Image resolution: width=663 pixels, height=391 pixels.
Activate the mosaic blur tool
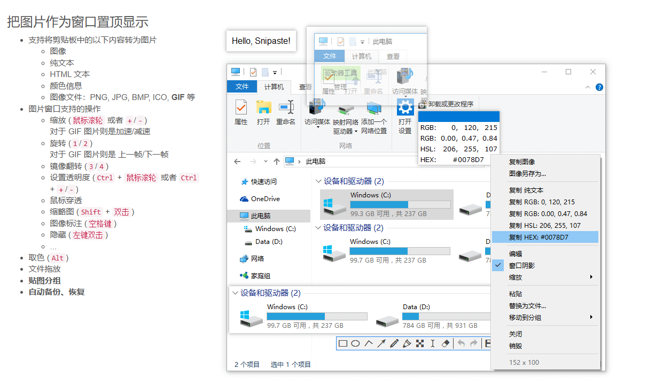coord(420,344)
